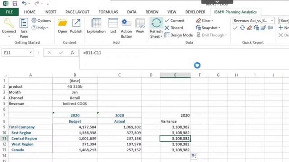
Task: Open the Snapshot dropdown
Action: click(x=208, y=28)
